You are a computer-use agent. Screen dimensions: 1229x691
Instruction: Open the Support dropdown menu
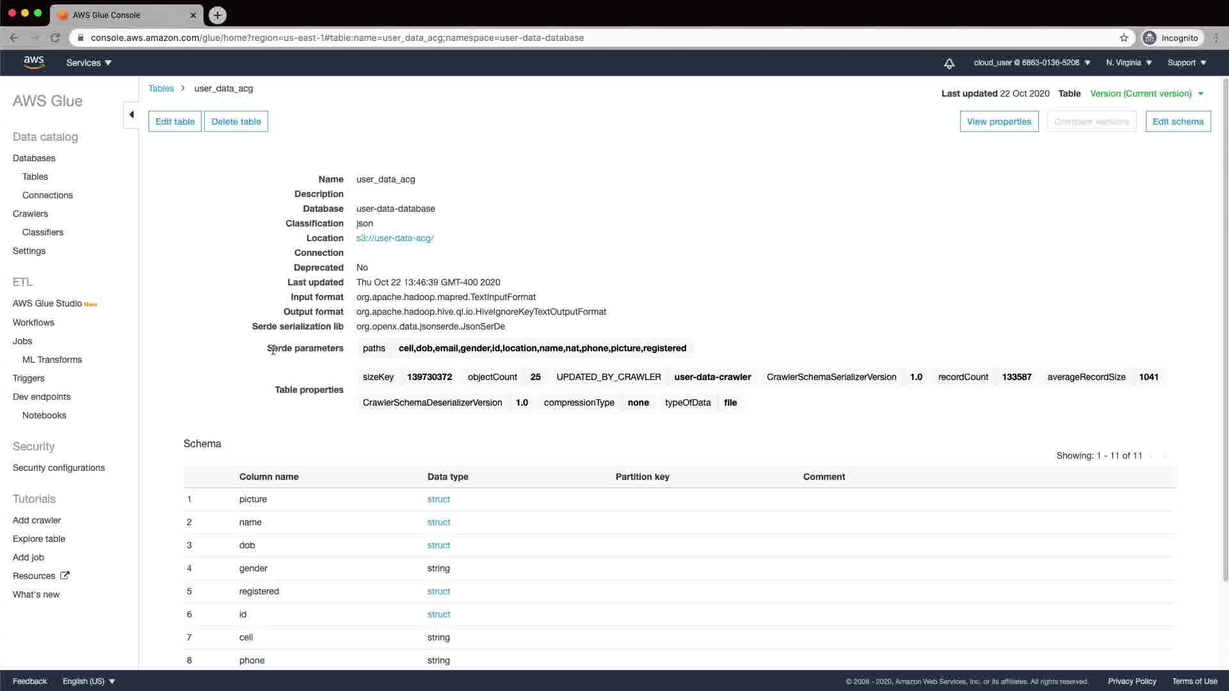pos(1186,63)
